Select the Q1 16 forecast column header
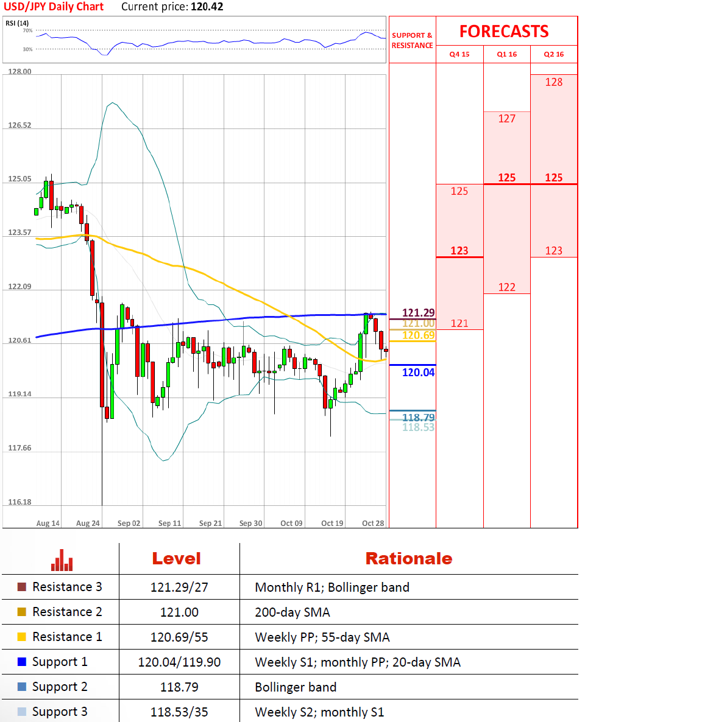 [506, 54]
